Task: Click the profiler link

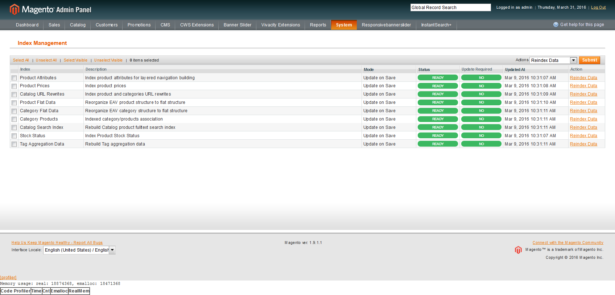Action: click(x=8, y=278)
